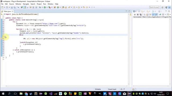Click the Quick Access field
Image resolution: width=172 pixels, height=96 pixels.
click(x=154, y=7)
